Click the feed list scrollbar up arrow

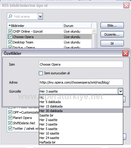pos(94,31)
